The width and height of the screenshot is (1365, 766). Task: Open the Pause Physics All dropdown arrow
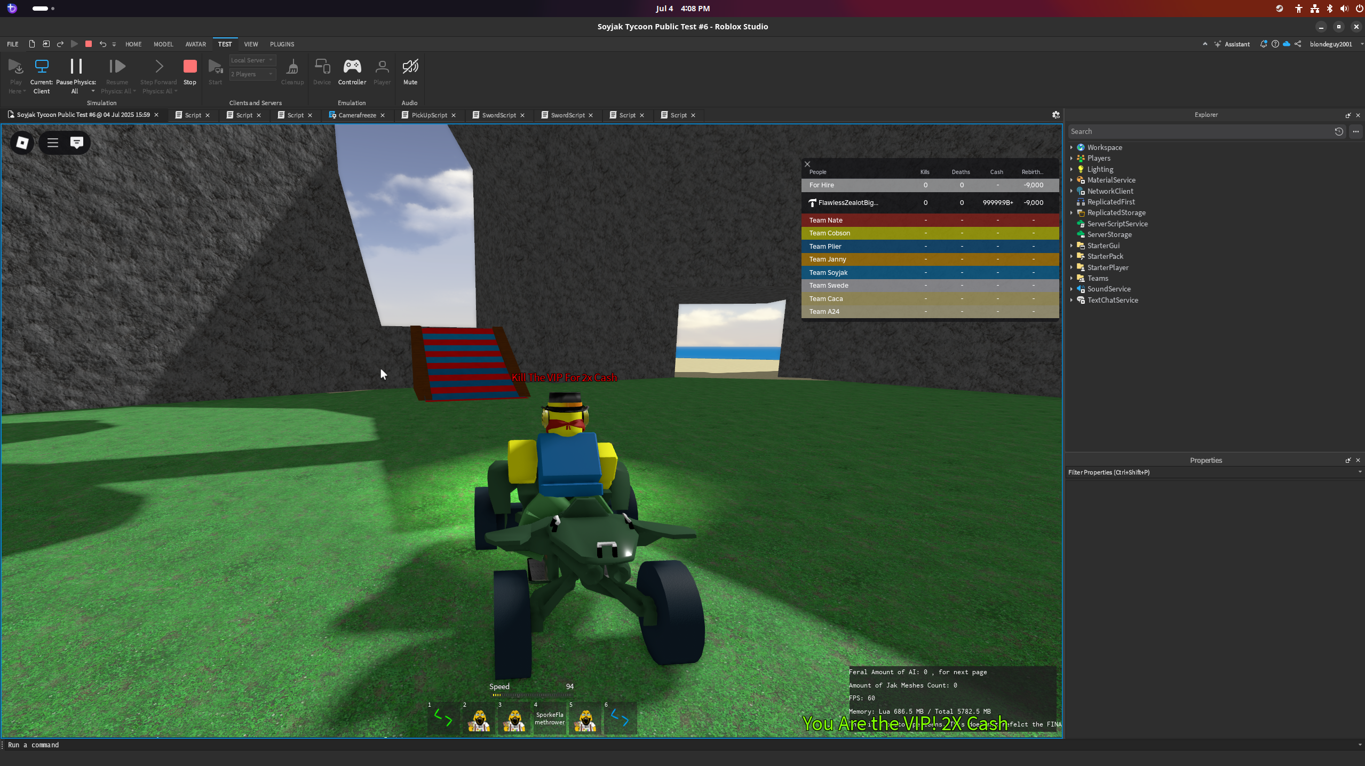point(93,91)
